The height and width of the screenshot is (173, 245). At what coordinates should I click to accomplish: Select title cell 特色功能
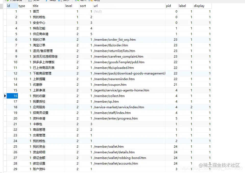click(49, 28)
